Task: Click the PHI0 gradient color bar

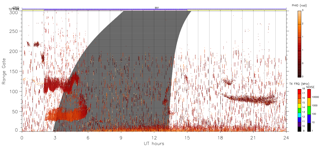Action: [x=299, y=44]
